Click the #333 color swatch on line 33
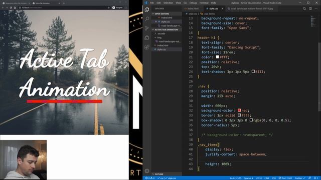The image size is (321, 180). [x=239, y=115]
